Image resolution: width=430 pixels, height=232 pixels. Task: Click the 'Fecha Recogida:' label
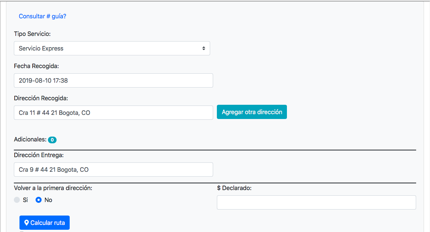(x=36, y=66)
